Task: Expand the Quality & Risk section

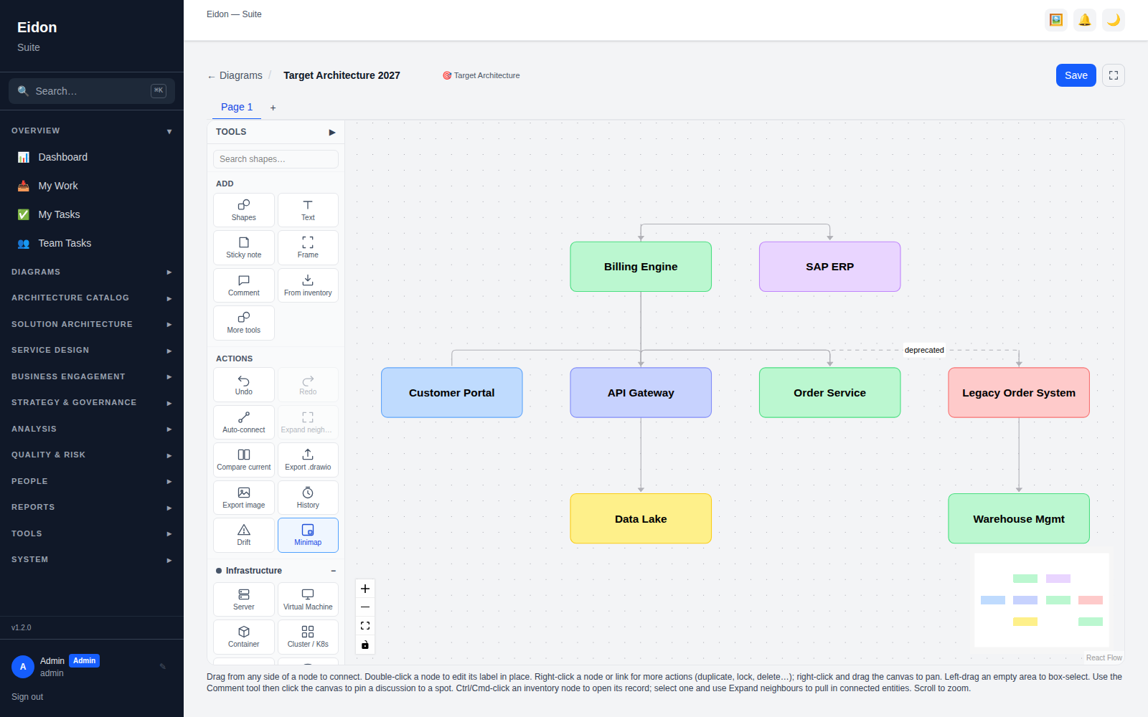Action: point(92,455)
